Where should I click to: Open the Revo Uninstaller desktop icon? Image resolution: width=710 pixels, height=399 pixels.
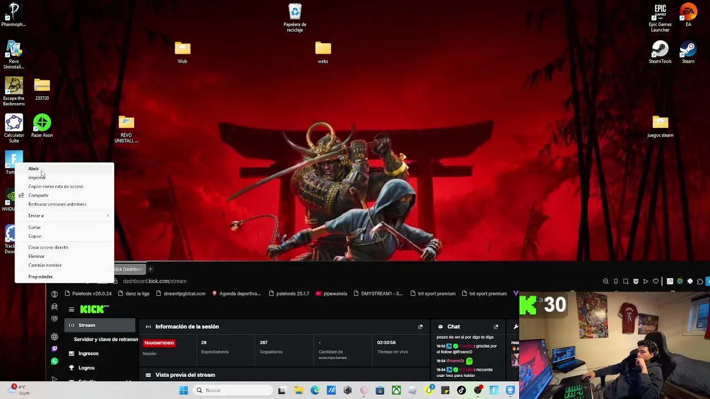pyautogui.click(x=14, y=54)
